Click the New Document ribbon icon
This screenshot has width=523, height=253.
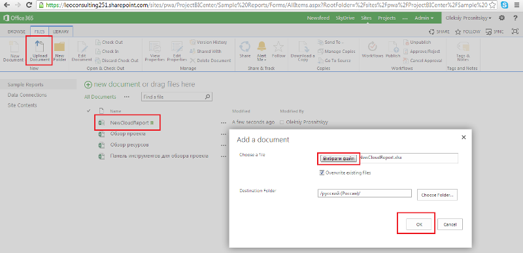point(13,51)
